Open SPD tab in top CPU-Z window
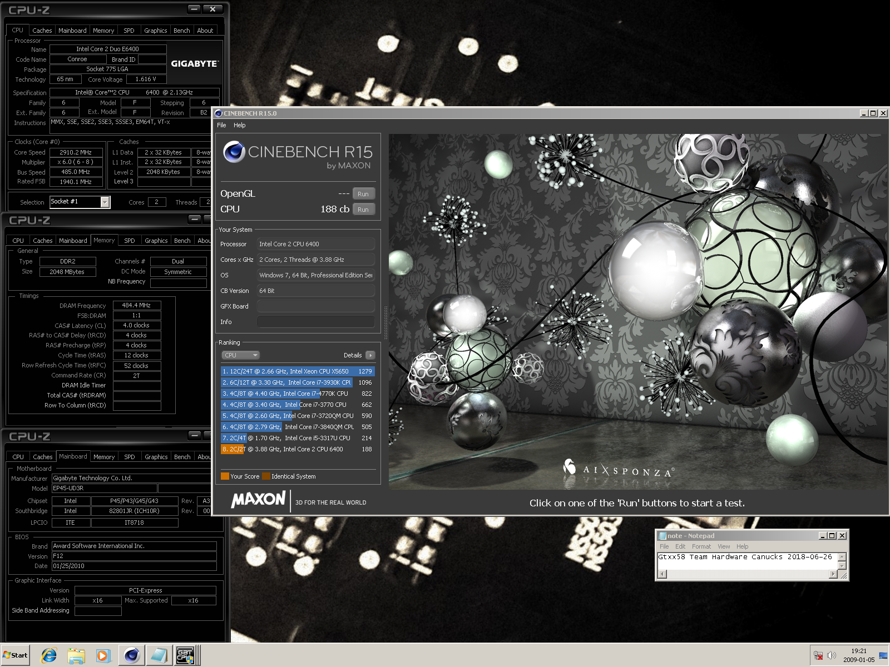Image resolution: width=890 pixels, height=667 pixels. (129, 31)
